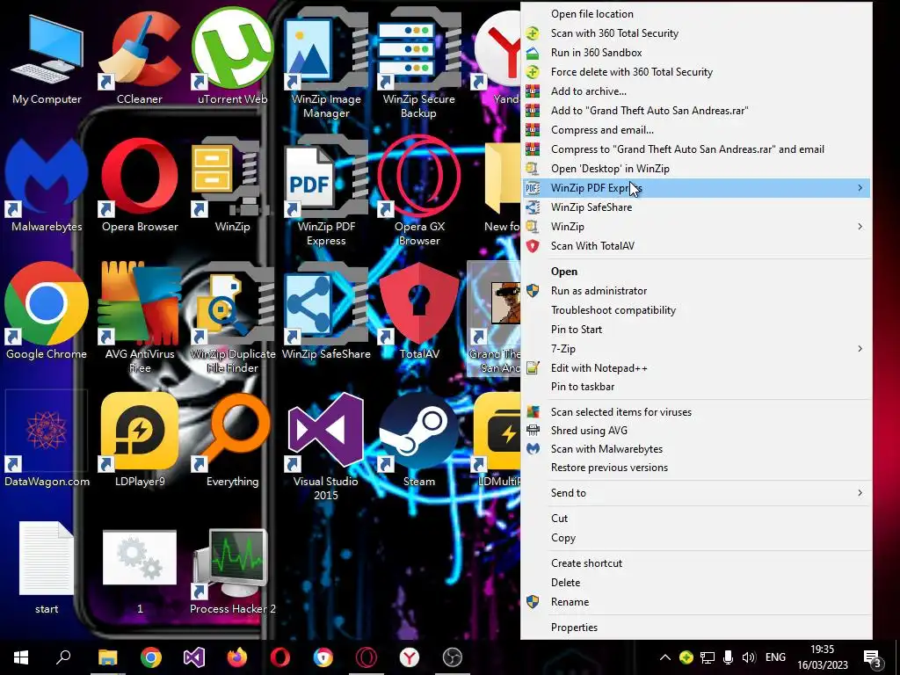Expand the Send to submenu arrow
The image size is (900, 675).
click(x=860, y=492)
